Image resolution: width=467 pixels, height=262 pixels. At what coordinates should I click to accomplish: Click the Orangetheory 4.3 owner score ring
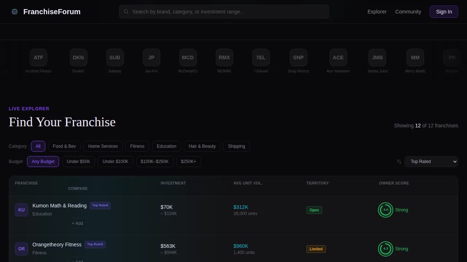[x=386, y=249]
